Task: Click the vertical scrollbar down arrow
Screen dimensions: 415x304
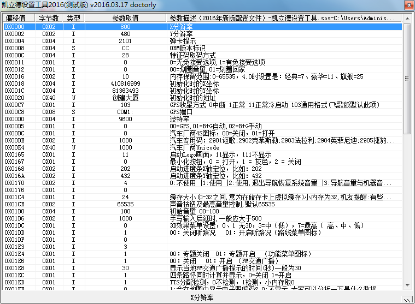Action: click(407, 290)
